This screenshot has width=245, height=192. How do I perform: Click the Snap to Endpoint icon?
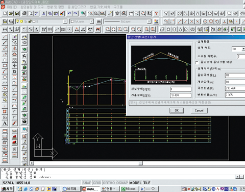180,21
